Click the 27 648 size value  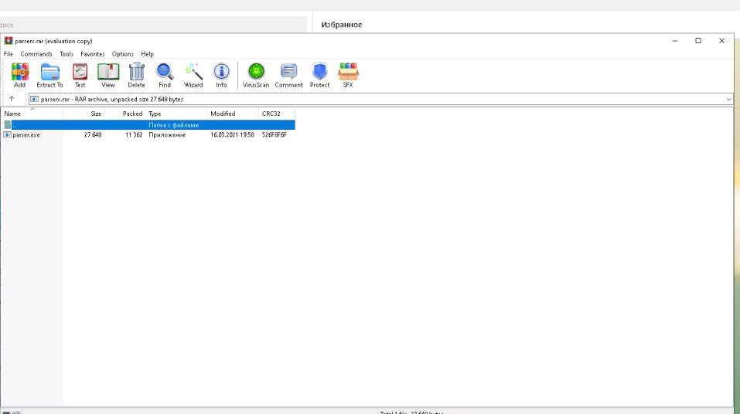pos(93,135)
